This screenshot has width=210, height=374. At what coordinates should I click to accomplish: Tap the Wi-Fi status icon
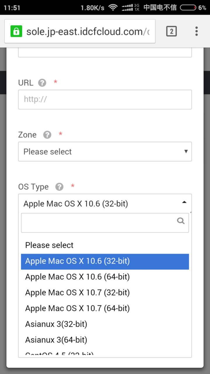coord(113,8)
